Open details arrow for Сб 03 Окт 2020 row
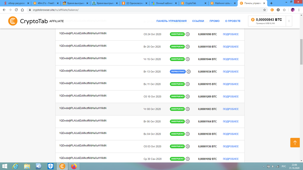The width and height of the screenshot is (303, 170). (x=188, y=146)
